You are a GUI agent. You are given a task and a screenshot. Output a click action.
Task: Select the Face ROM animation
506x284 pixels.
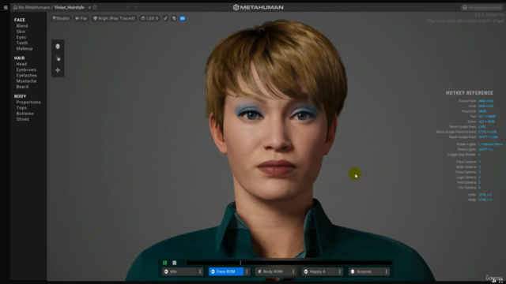tap(226, 271)
